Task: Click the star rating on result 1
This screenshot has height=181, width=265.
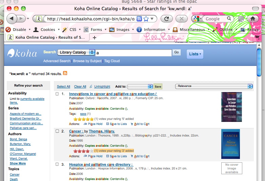Action: (83, 119)
